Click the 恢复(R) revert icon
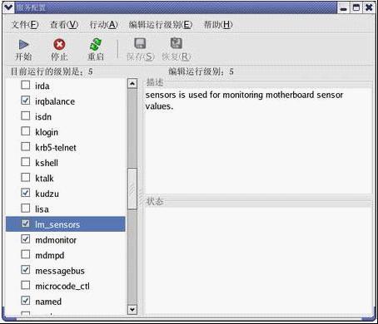378x324 pixels. [176, 43]
